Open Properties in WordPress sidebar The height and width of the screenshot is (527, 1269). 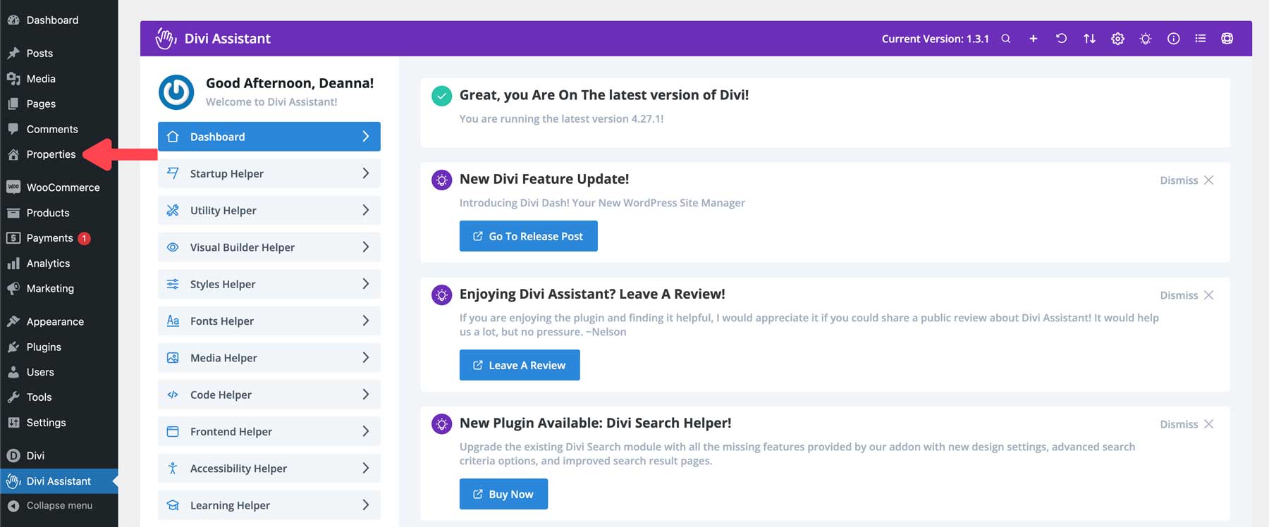point(51,154)
